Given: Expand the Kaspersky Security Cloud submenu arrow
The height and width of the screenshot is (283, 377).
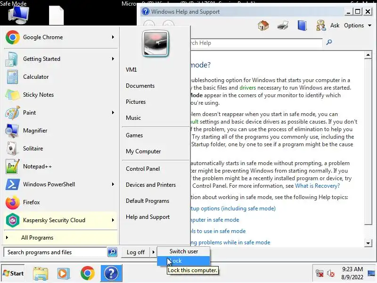Looking at the screenshot, I should click(x=113, y=220).
